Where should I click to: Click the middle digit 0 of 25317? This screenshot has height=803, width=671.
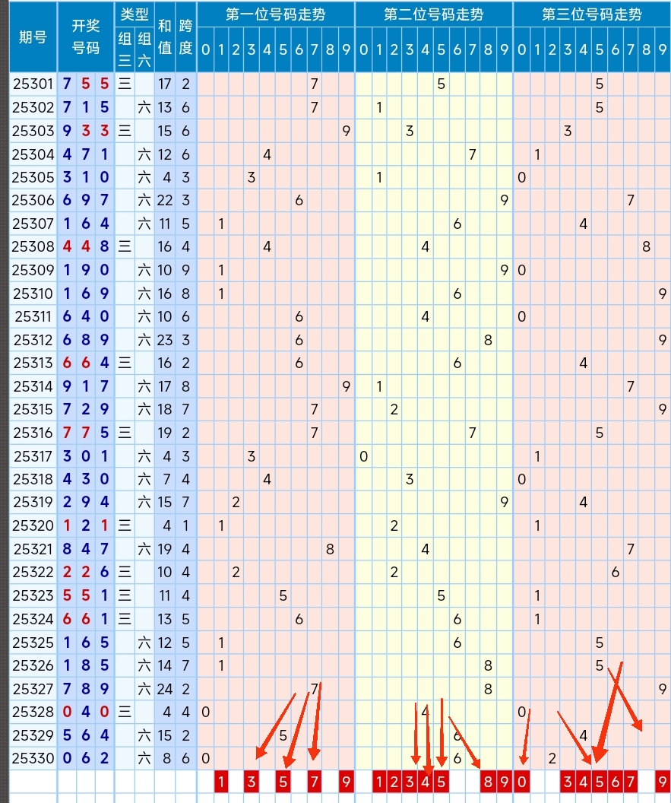click(x=85, y=456)
